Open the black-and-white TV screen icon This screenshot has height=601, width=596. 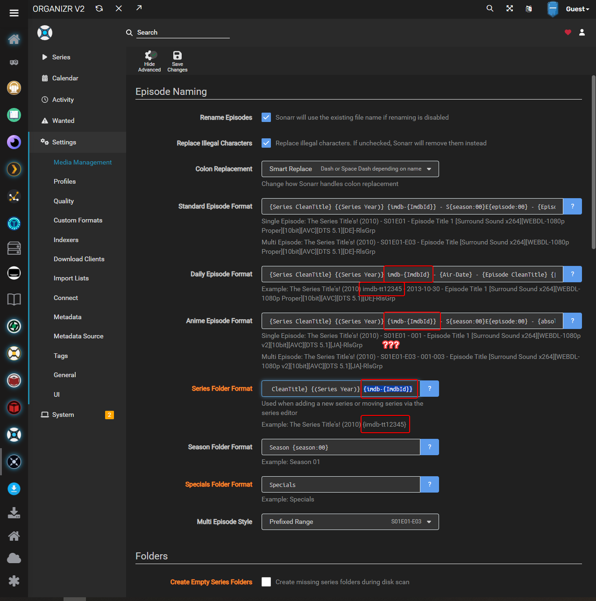click(14, 272)
